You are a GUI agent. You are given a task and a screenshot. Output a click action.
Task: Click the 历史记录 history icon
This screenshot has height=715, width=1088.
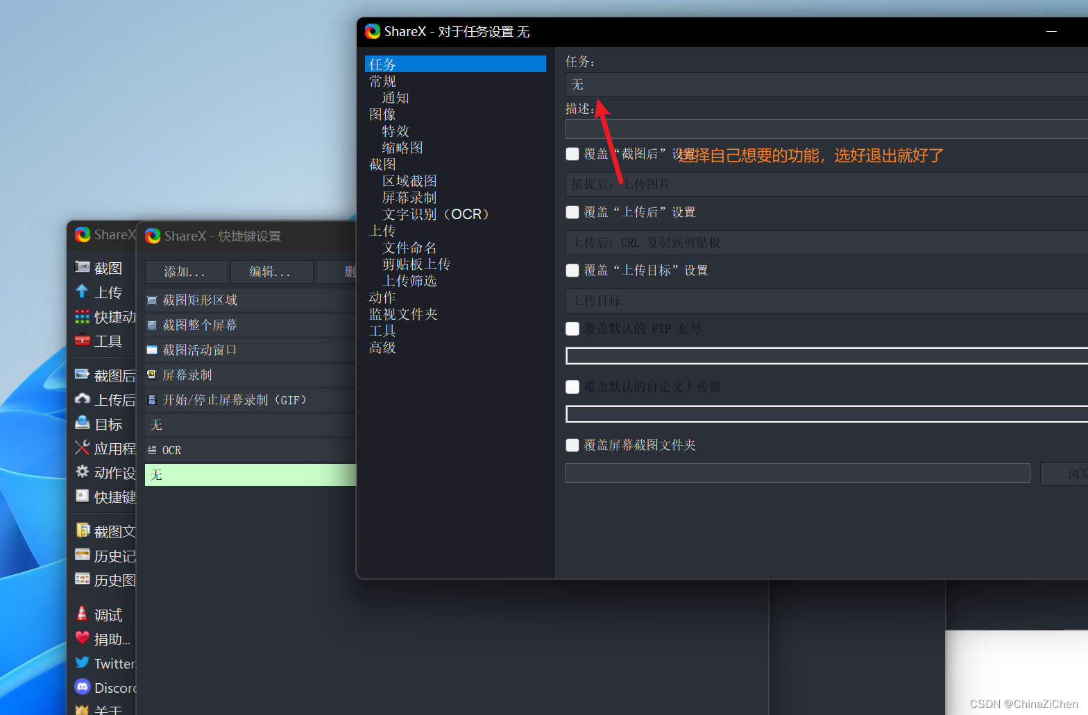(x=83, y=555)
